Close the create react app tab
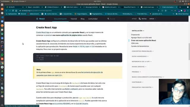Viewport: 190px width, 107px height. click(x=157, y=7)
